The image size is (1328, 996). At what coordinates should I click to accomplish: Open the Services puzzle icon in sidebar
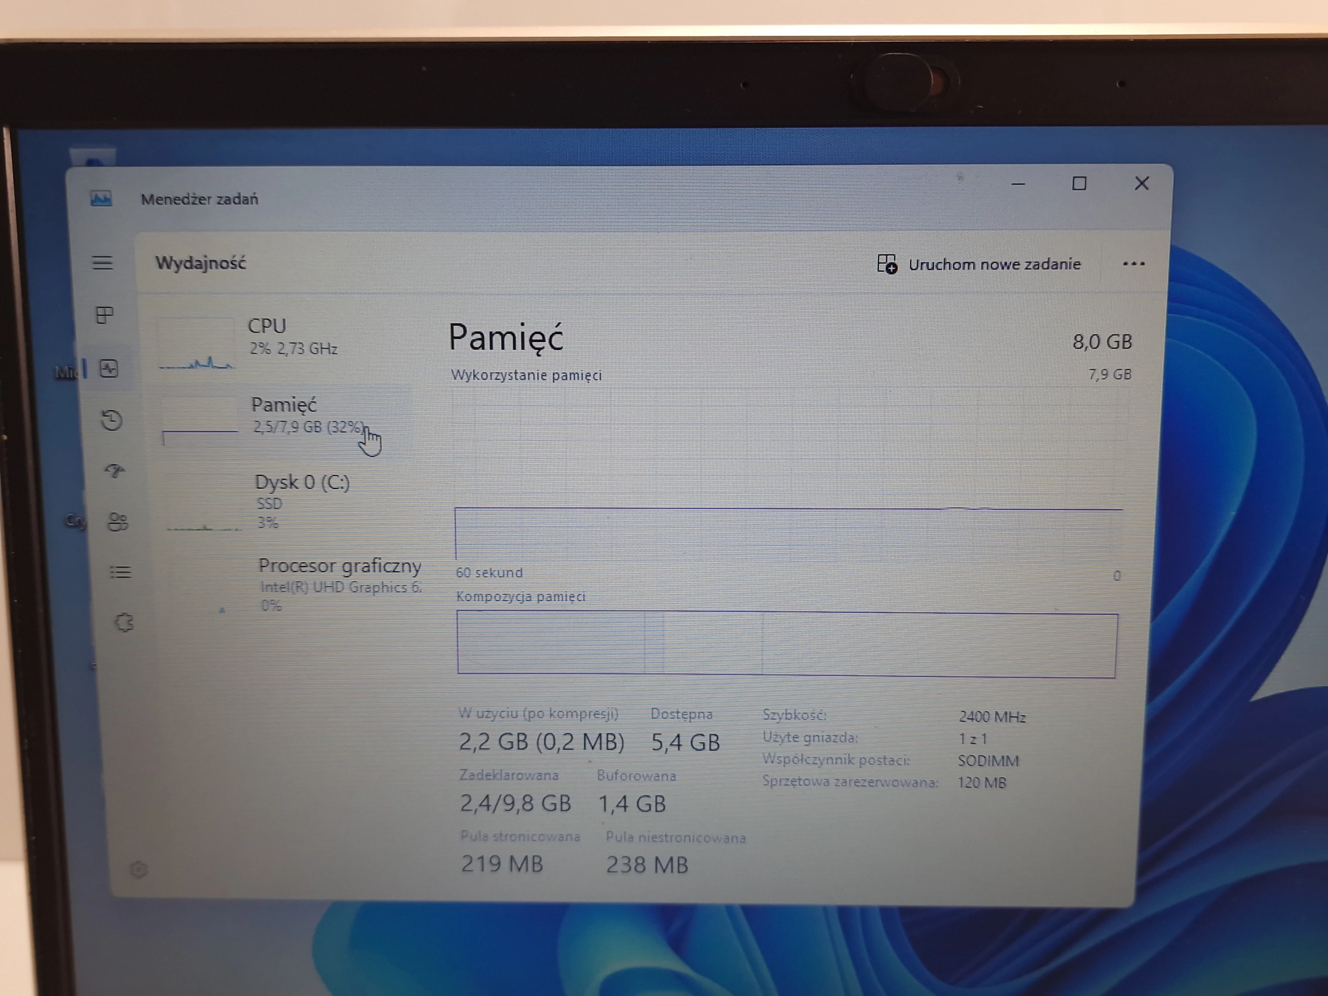[x=124, y=622]
